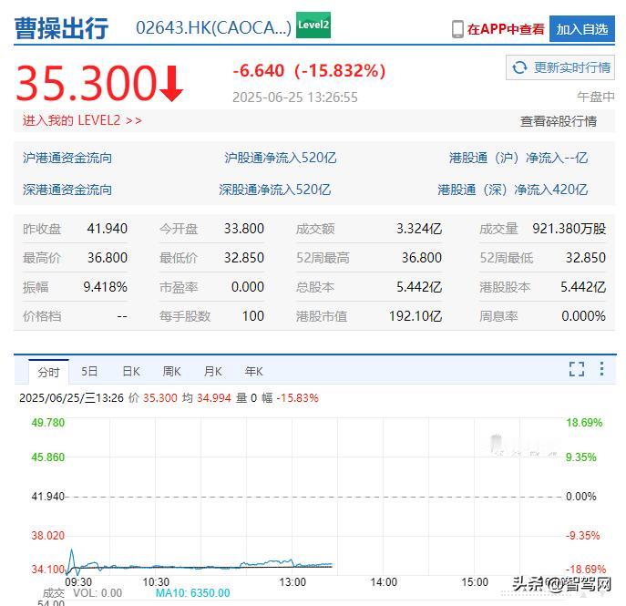
Task: Click the 最高价 value 36.800
Action: click(x=107, y=258)
